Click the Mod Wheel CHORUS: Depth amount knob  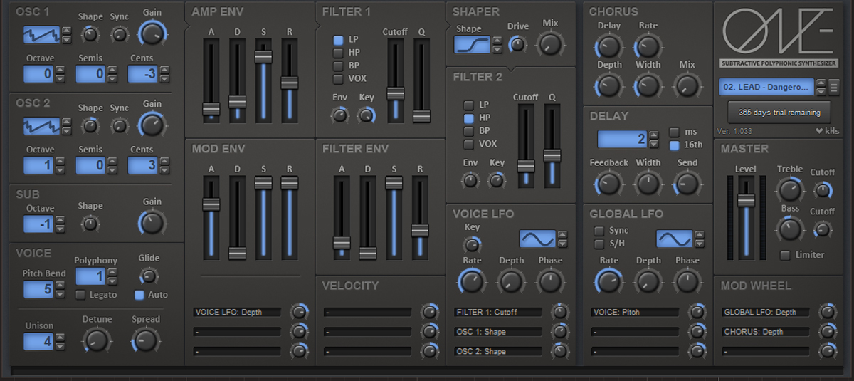[x=826, y=332]
